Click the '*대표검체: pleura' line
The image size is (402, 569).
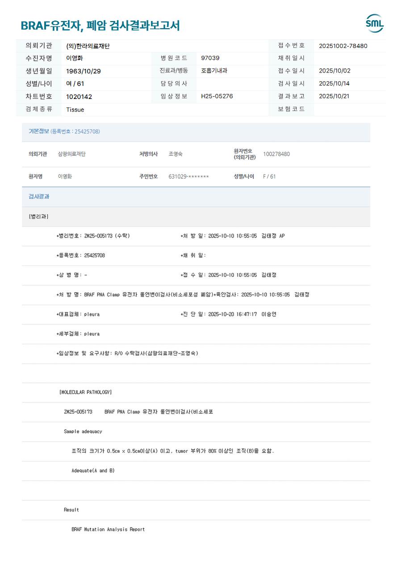point(78,315)
